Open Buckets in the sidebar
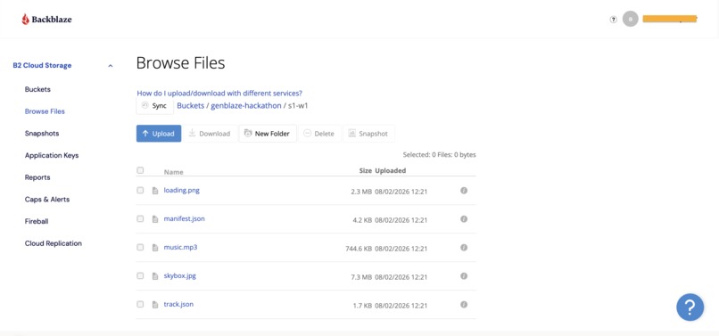This screenshot has width=719, height=336. 37,89
